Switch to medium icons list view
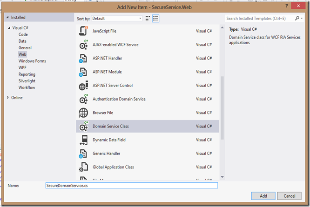Image resolution: width=310 pixels, height=207 pixels. click(x=155, y=19)
